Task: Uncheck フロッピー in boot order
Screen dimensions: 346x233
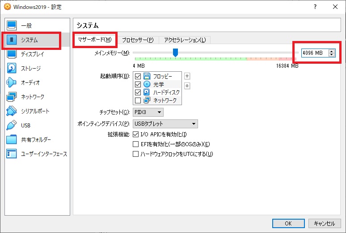Action: click(138, 76)
